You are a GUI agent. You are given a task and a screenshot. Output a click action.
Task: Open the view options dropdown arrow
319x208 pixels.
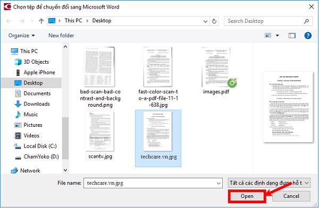[278, 36]
